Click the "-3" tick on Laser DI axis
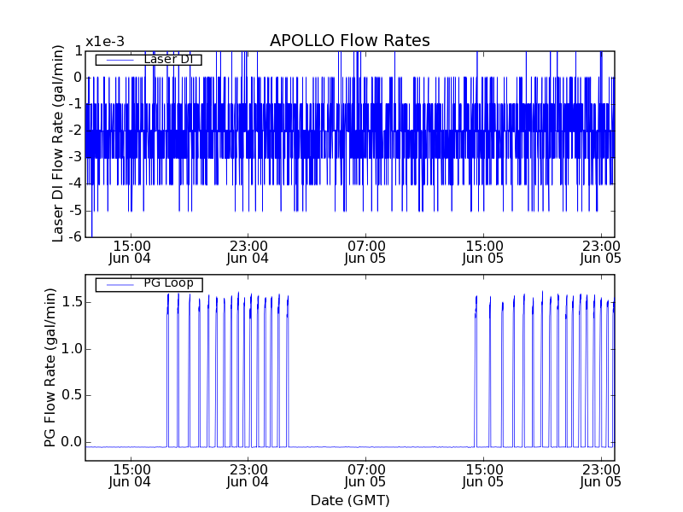The width and height of the screenshot is (683, 512). (73, 157)
